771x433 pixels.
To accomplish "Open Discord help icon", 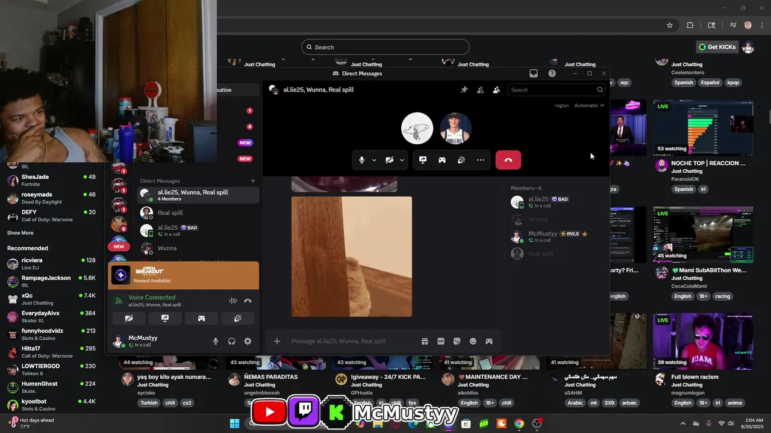I will point(552,73).
